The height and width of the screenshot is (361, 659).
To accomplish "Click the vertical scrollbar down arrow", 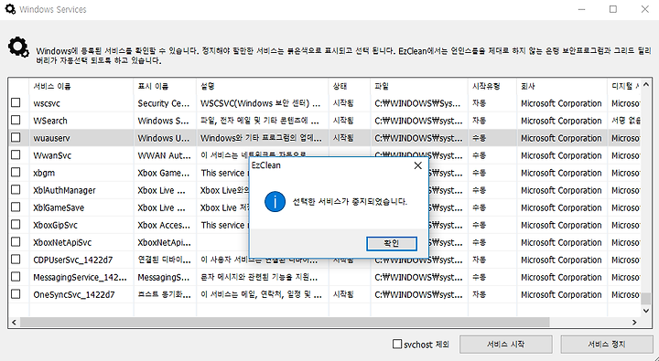I will tap(646, 311).
